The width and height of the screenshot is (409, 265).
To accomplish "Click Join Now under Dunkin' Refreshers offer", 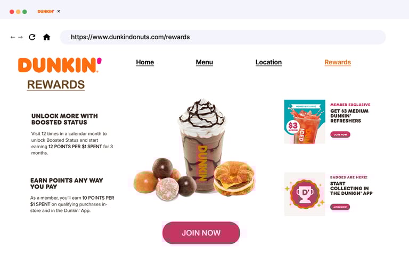I will pos(340,134).
